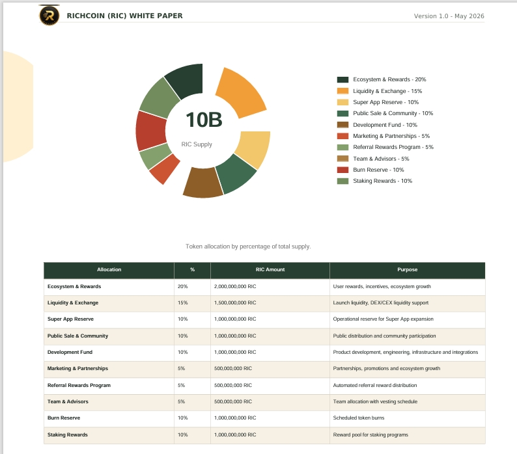517x454 pixels.
Task: Click the Purpose column header
Action: (x=407, y=269)
